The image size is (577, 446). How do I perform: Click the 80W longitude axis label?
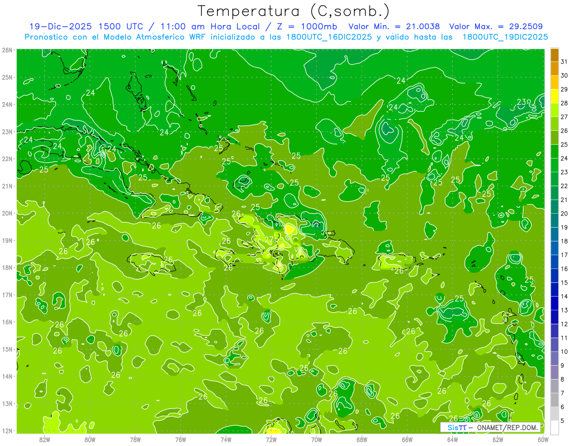click(x=90, y=440)
